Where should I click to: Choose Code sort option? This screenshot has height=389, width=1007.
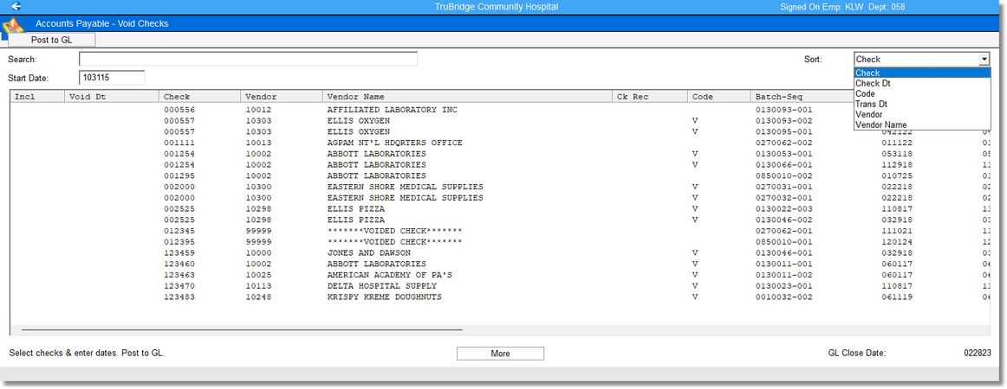click(922, 93)
